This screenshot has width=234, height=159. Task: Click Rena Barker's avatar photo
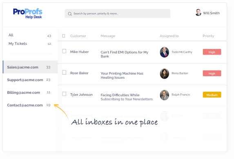pos(164,74)
